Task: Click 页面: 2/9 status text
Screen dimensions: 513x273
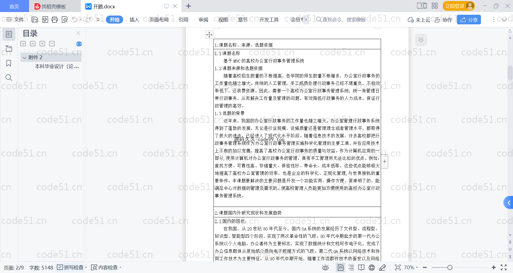Action: click(14, 267)
